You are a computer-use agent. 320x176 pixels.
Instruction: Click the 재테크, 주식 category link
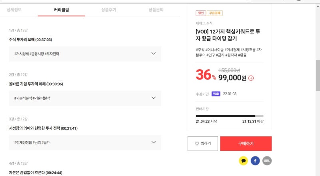tap(204, 23)
